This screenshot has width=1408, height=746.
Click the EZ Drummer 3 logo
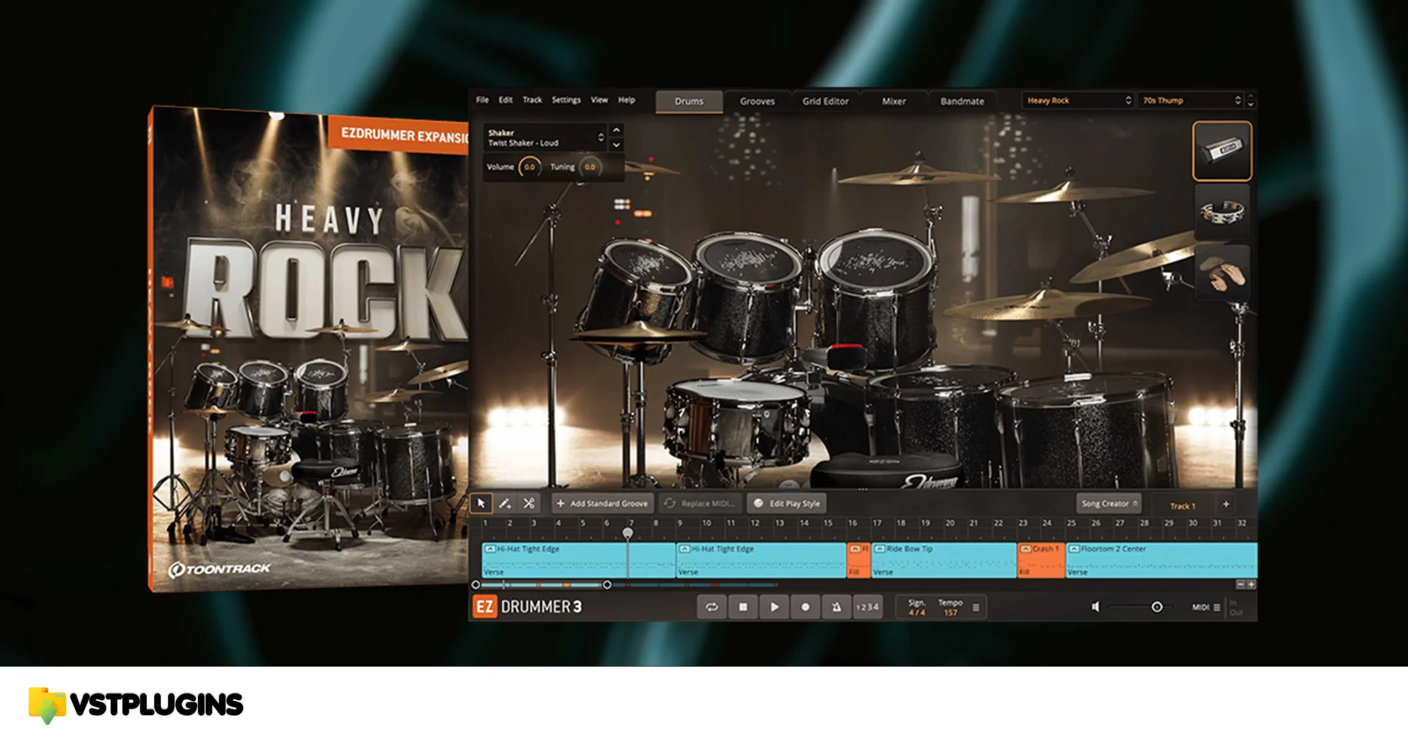pyautogui.click(x=527, y=607)
